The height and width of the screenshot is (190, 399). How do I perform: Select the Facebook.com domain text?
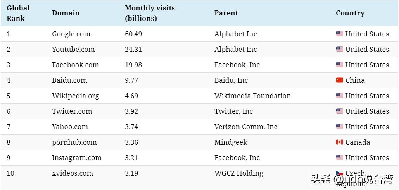point(75,65)
